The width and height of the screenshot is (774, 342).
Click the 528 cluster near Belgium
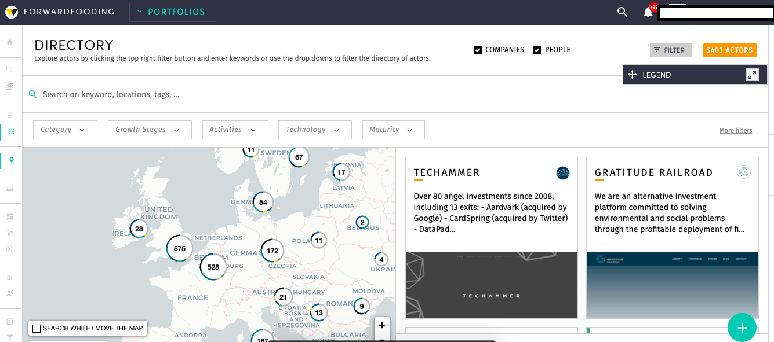[x=213, y=267]
